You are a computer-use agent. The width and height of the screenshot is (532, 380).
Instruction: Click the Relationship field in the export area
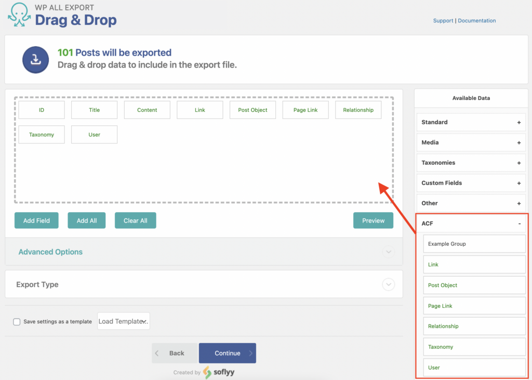(x=358, y=110)
